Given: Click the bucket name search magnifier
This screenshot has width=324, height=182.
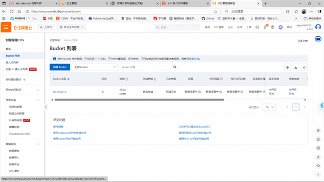Looking at the screenshot, I should click(175, 67).
